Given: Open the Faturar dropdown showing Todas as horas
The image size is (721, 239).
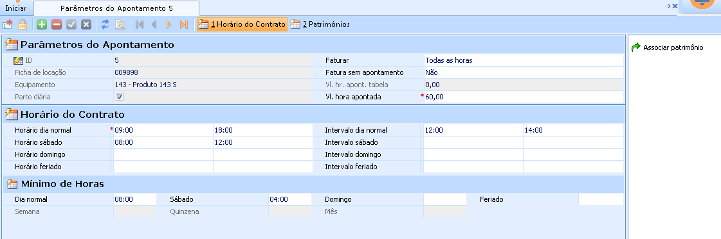Looking at the screenshot, I should point(524,60).
